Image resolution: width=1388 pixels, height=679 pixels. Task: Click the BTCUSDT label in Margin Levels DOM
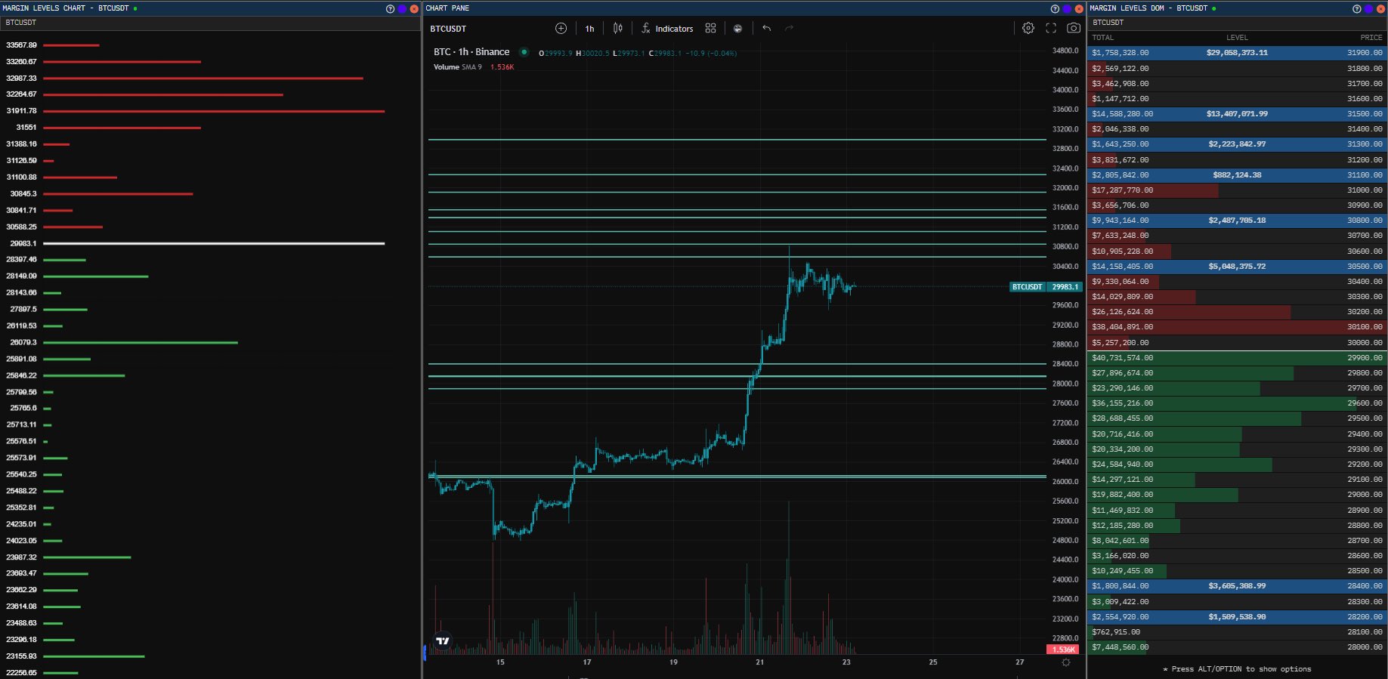click(1108, 23)
